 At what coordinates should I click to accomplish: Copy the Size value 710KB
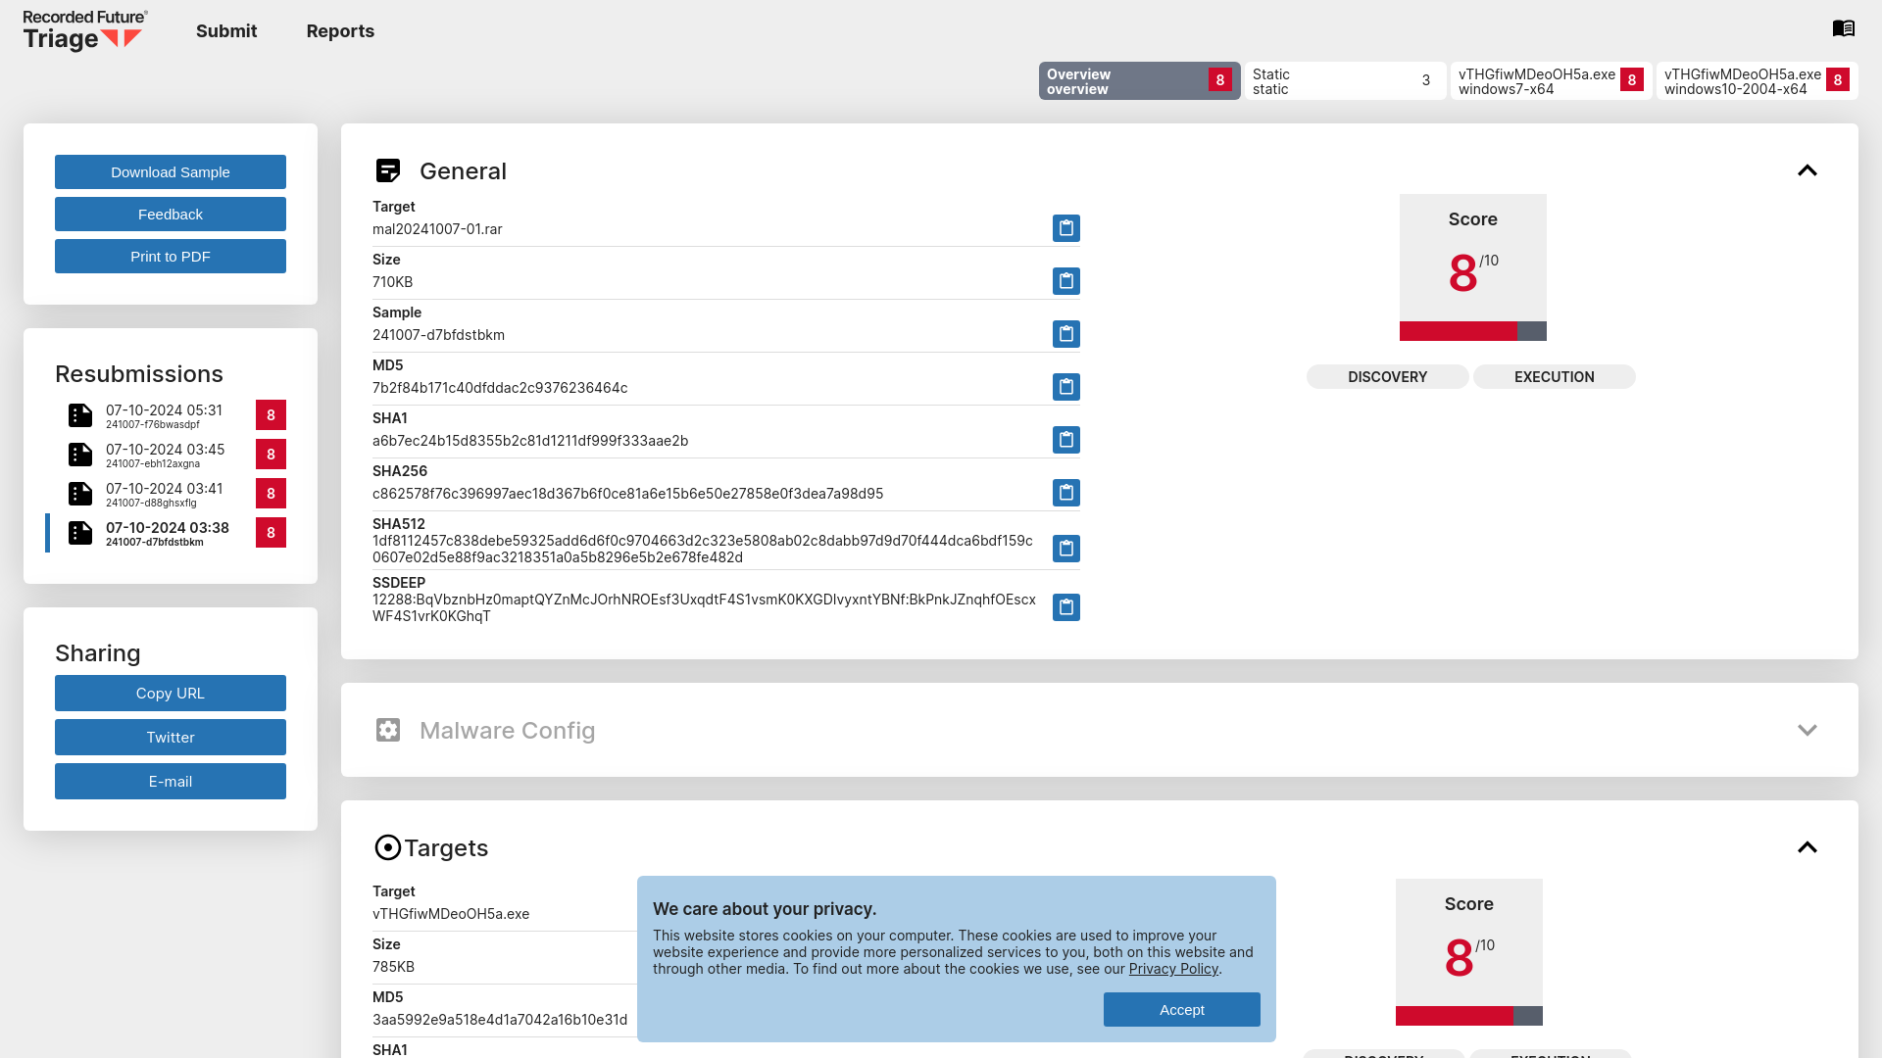[x=1066, y=281]
